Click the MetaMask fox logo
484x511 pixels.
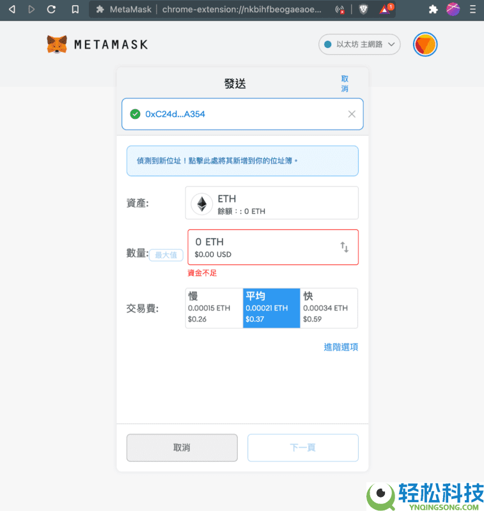tap(57, 44)
